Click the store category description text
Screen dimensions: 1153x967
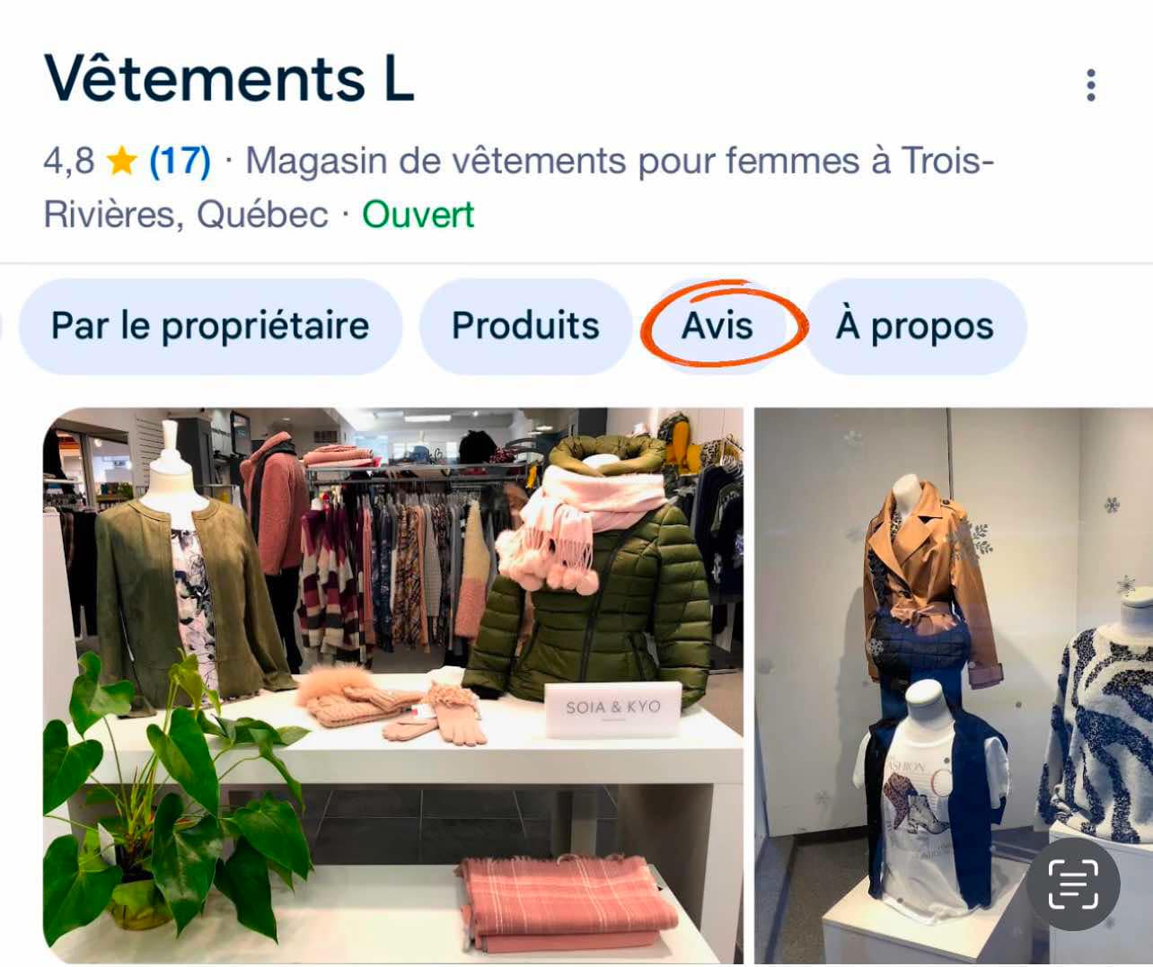(519, 188)
